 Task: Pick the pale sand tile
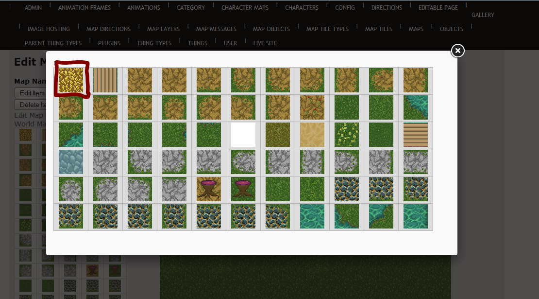[312, 135]
